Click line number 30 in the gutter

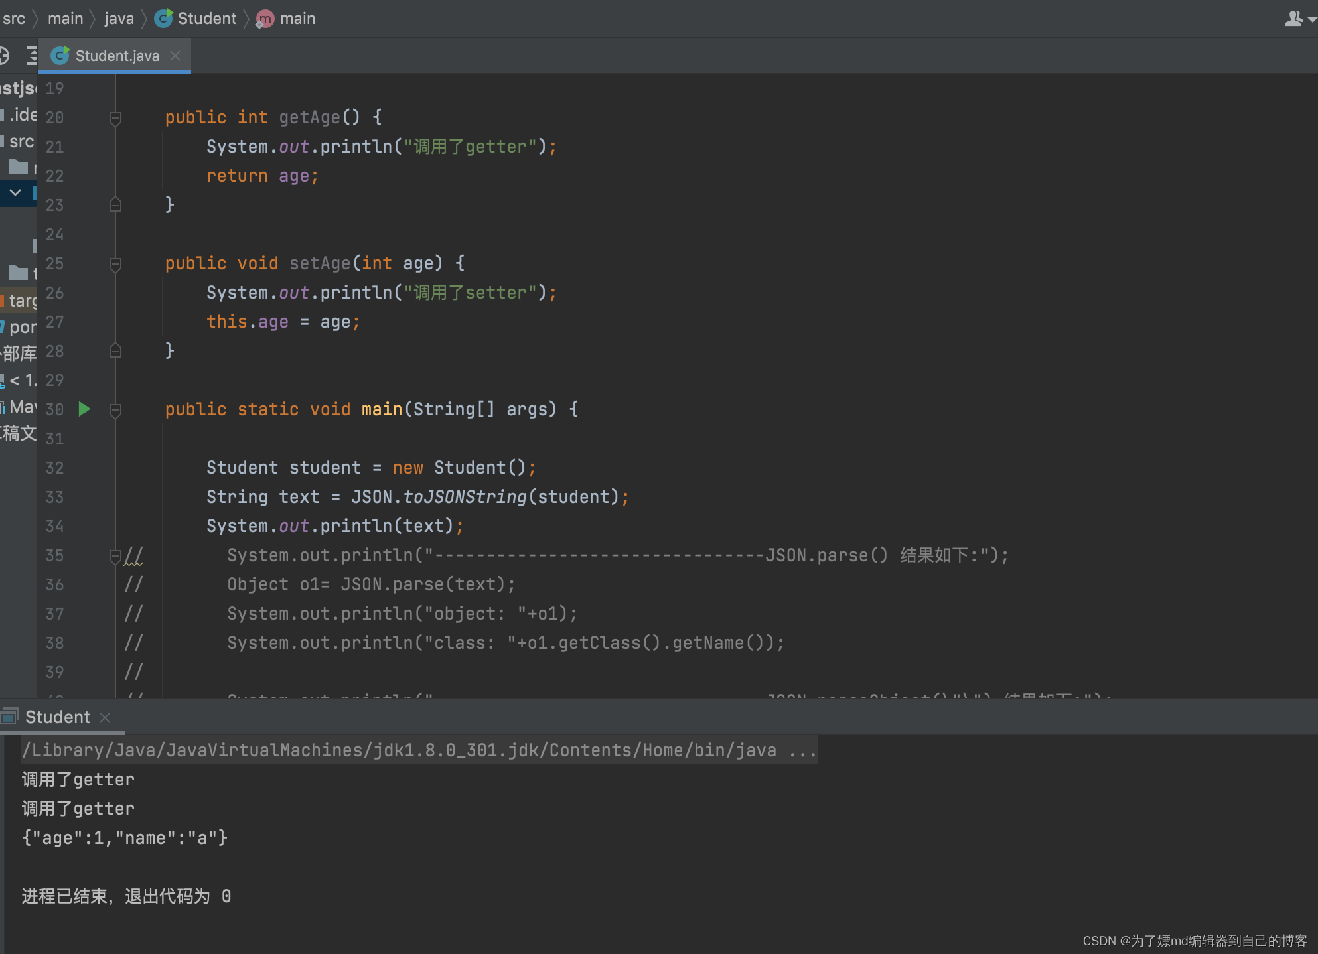pyautogui.click(x=54, y=409)
